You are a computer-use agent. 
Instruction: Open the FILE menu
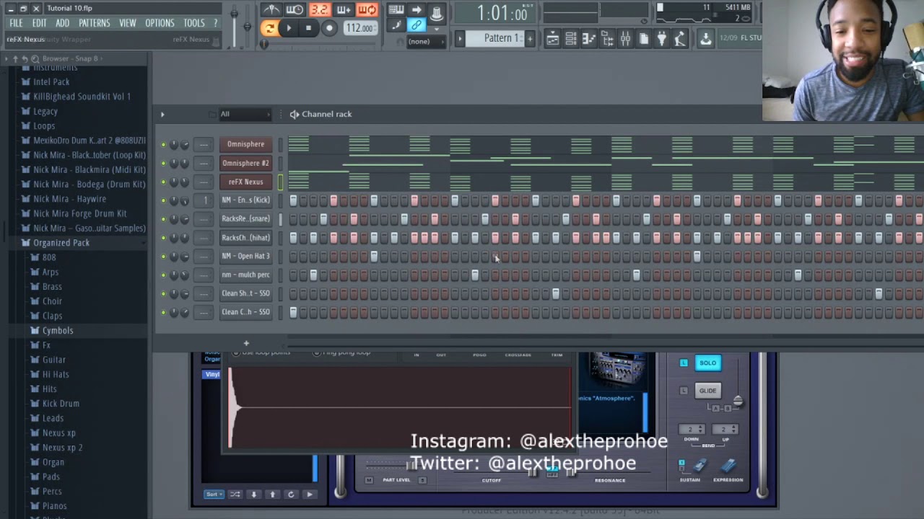[x=16, y=23]
